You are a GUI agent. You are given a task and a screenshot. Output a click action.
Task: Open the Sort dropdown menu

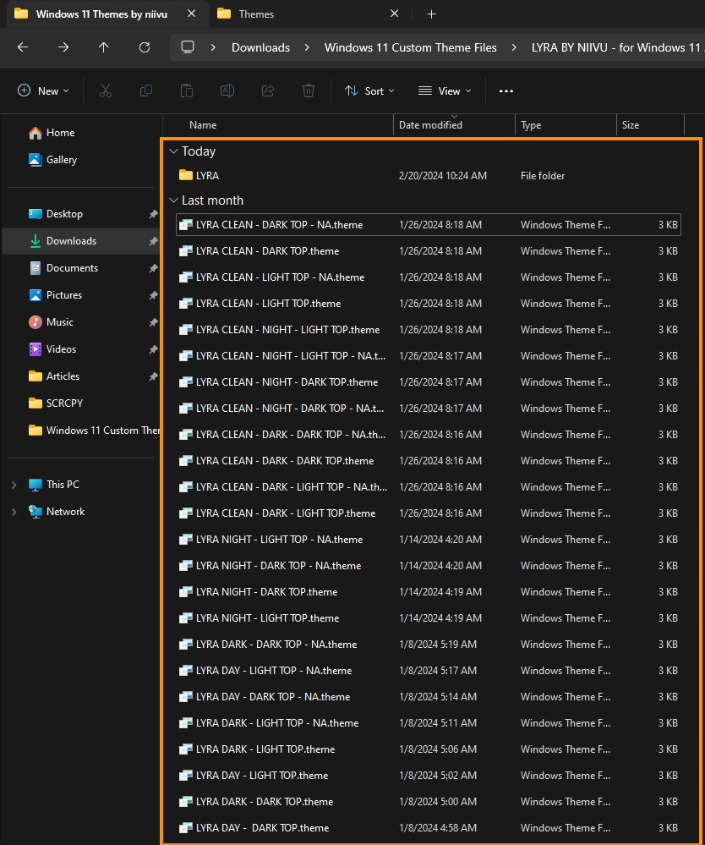click(369, 91)
